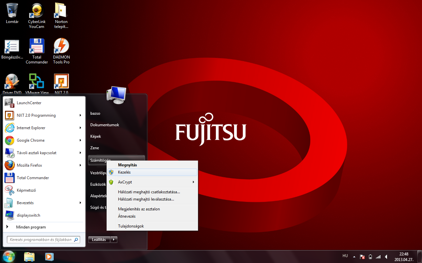Click the volume speaker tray icon

pos(386,257)
